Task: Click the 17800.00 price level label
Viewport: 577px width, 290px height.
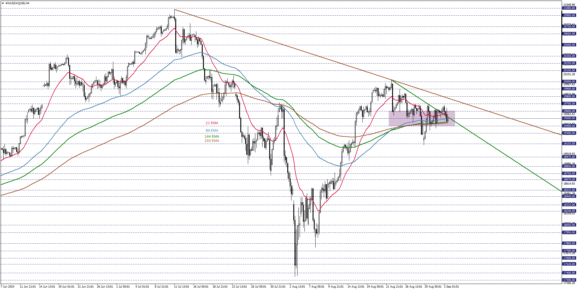Action: (569, 243)
